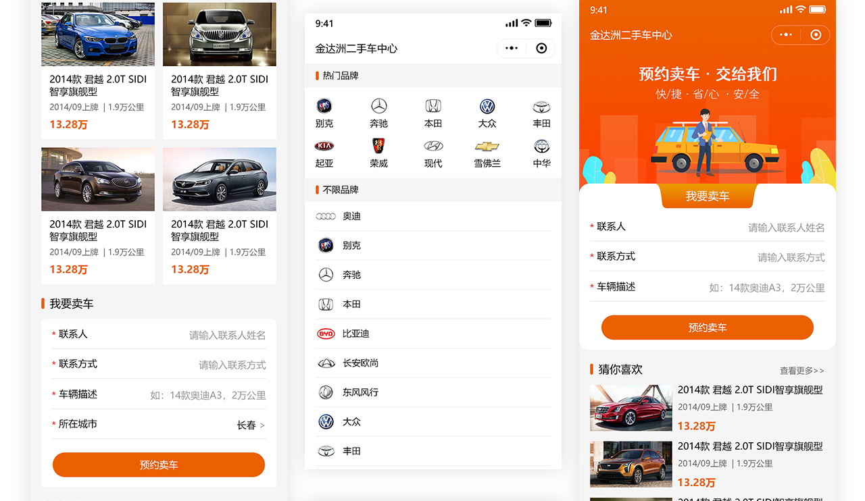Click the 我要卖车 heading on left screen
The height and width of the screenshot is (501, 865).
72,304
